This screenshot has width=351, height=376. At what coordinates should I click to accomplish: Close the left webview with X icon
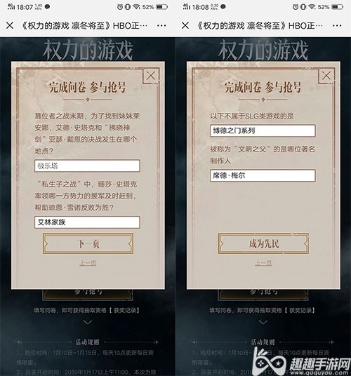[10, 25]
